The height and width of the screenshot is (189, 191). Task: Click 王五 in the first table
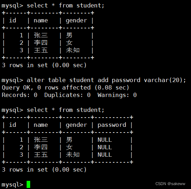[41, 50]
